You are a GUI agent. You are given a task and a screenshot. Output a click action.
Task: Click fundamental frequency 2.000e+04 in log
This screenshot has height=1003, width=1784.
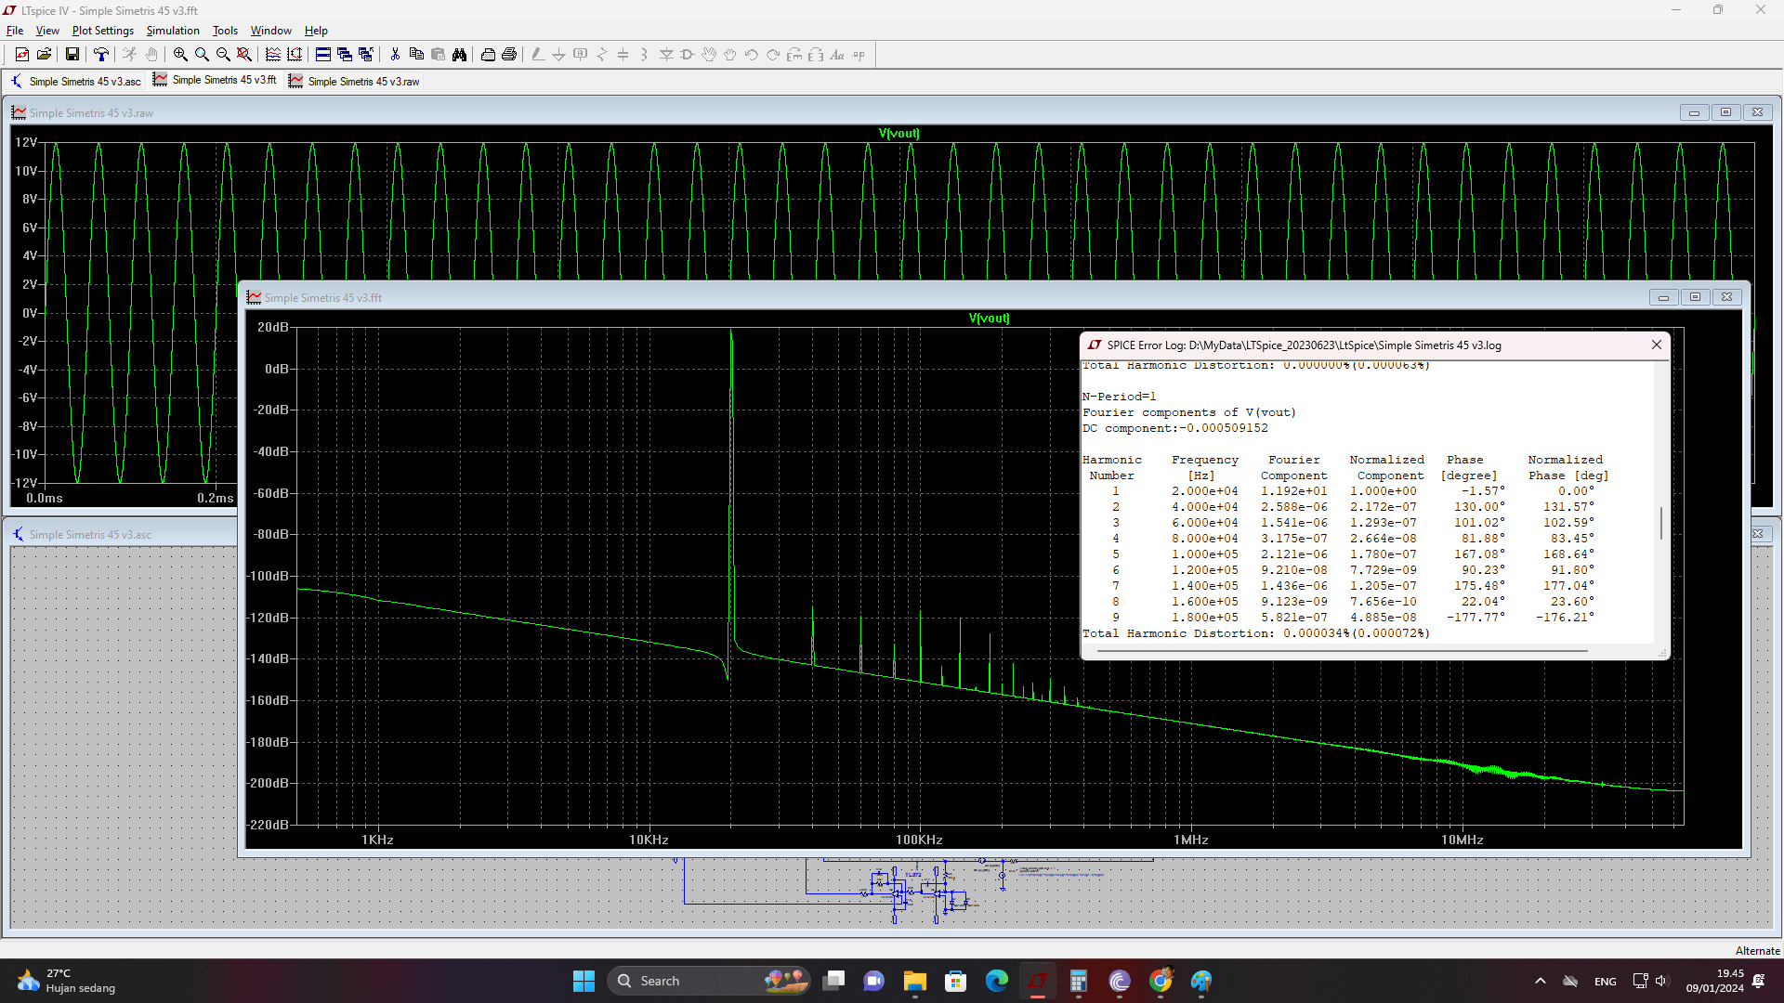point(1204,491)
